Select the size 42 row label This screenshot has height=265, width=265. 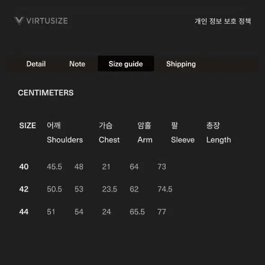[24, 189]
